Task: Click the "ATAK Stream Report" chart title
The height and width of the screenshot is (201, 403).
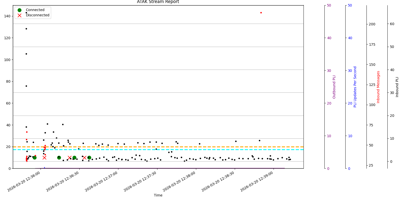Action: tap(158, 2)
